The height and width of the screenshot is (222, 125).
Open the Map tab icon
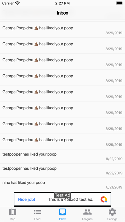tap(12, 212)
